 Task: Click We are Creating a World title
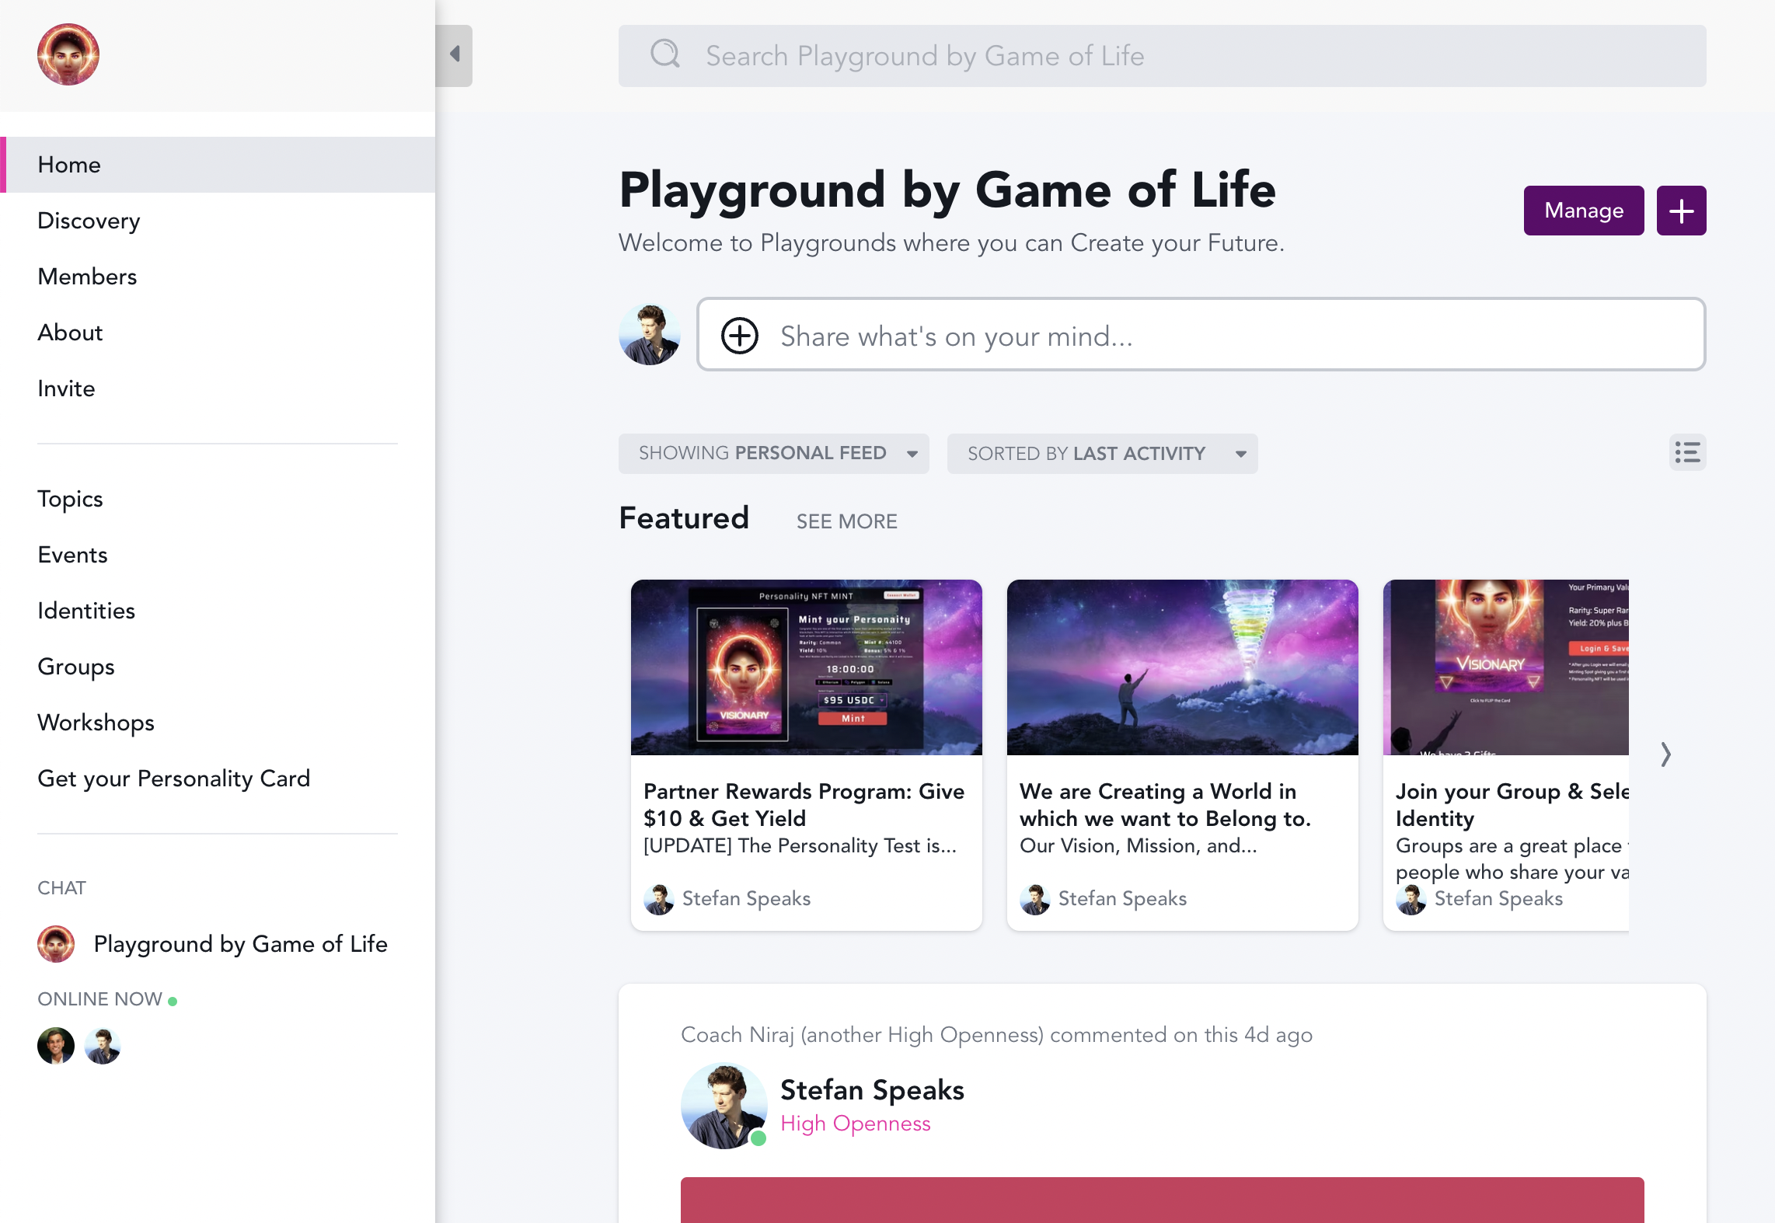[1165, 805]
